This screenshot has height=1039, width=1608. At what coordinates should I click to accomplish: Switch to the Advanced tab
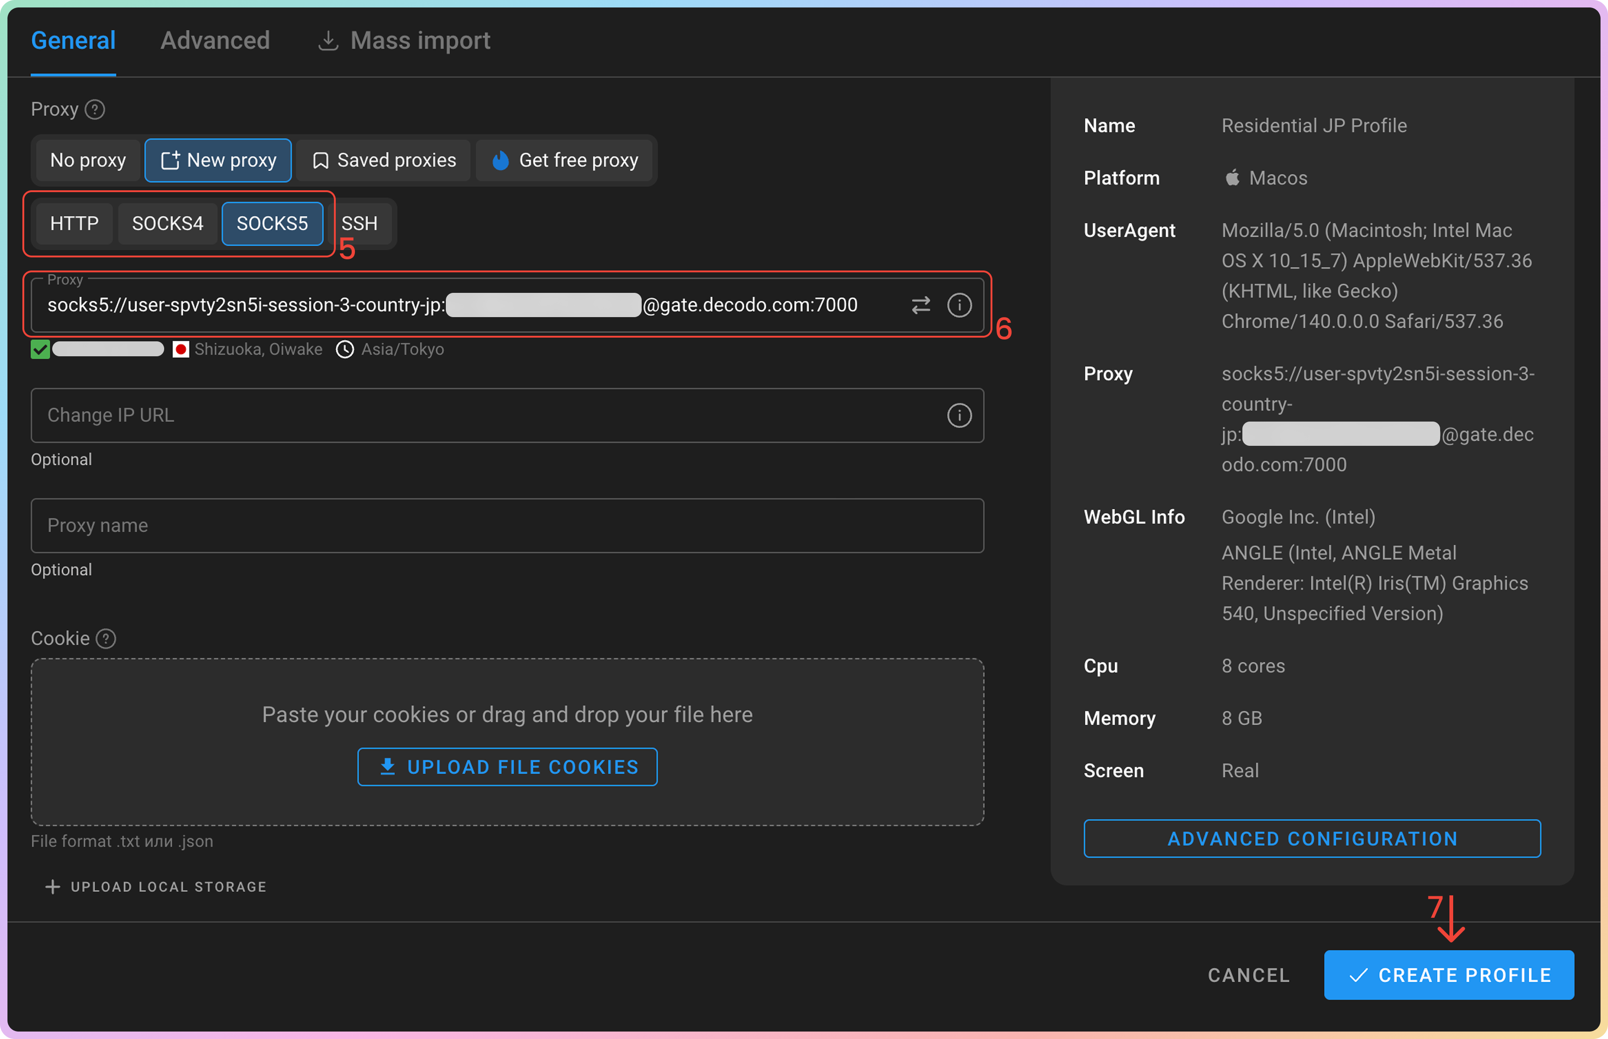[x=215, y=41]
